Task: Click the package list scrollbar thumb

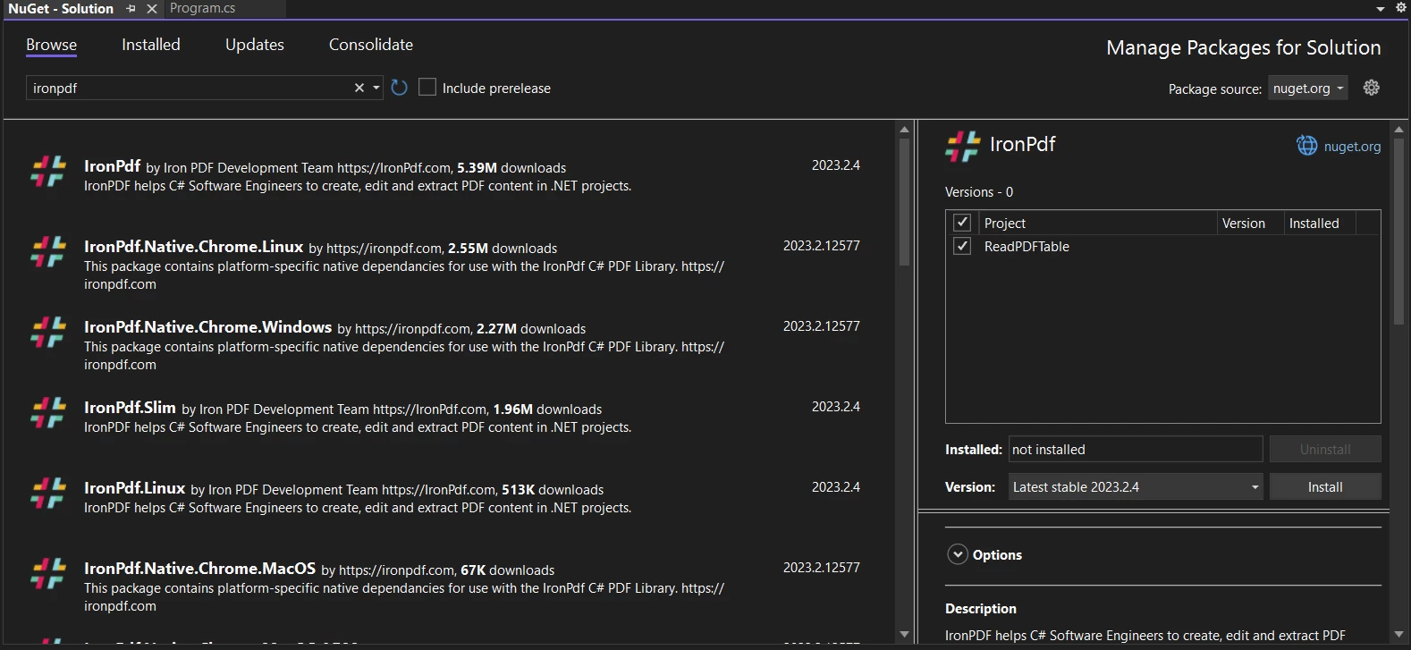Action: 904,202
